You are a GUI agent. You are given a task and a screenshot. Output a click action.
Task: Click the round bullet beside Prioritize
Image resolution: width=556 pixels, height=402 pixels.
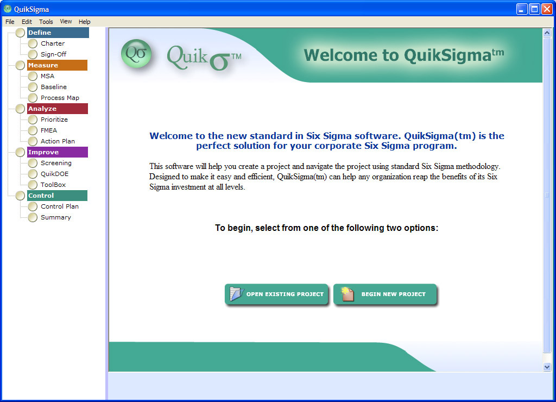click(x=33, y=120)
